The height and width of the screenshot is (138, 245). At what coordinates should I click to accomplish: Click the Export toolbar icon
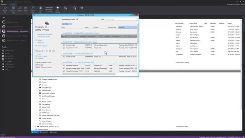pyautogui.click(x=26, y=8)
